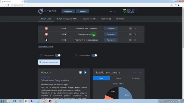This screenshot has width=184, height=103.
Task: Click the Вывести button
Action: click(x=83, y=11)
